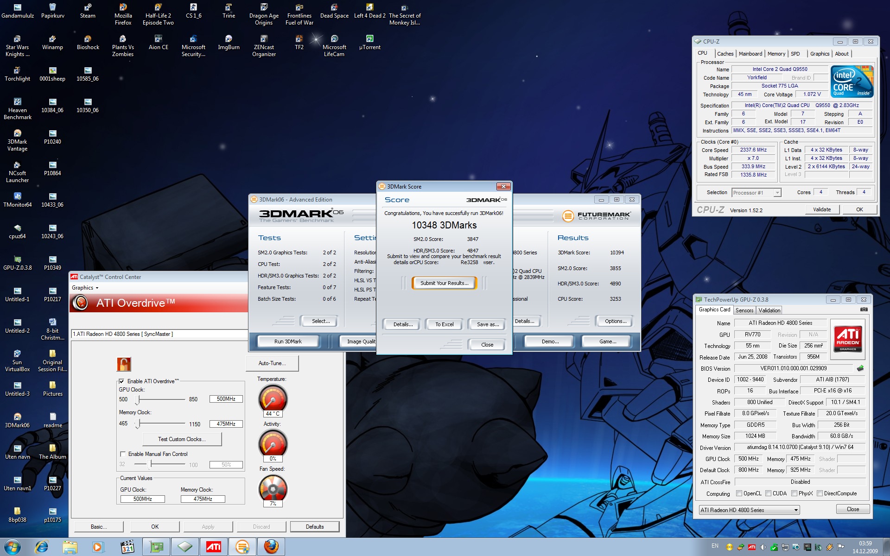Image resolution: width=890 pixels, height=556 pixels.
Task: Open the Sun VirtualBox desktop icon
Action: (18, 361)
